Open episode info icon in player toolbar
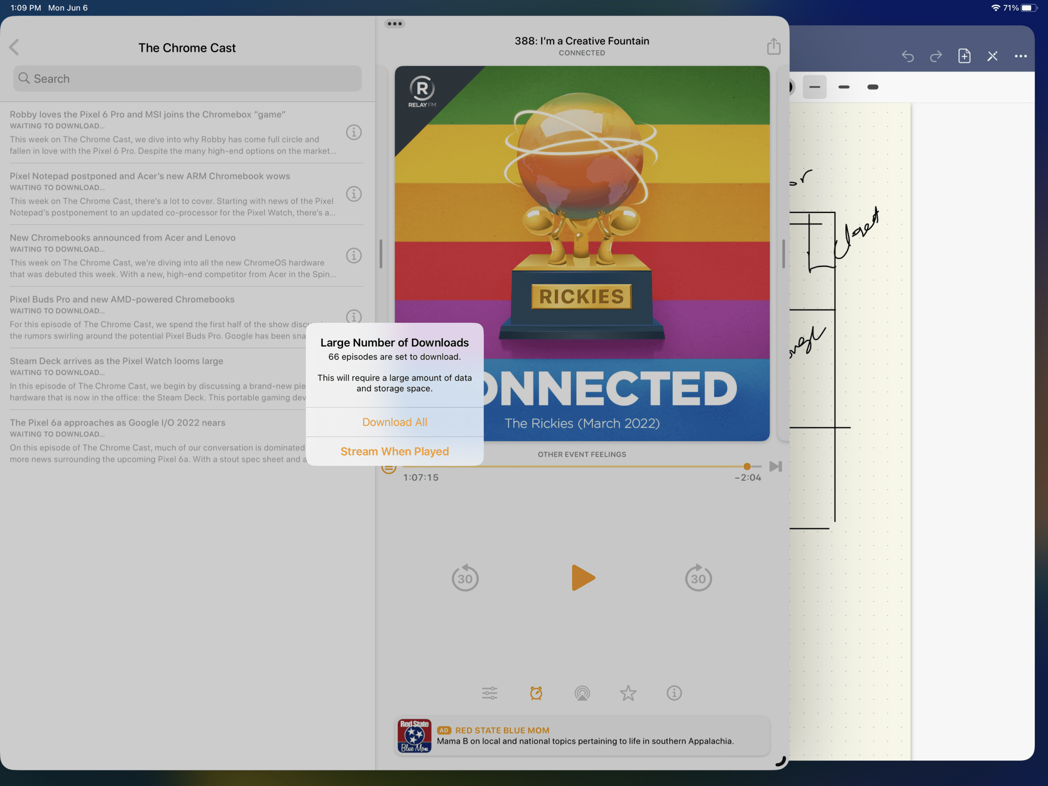The image size is (1048, 786). click(674, 693)
